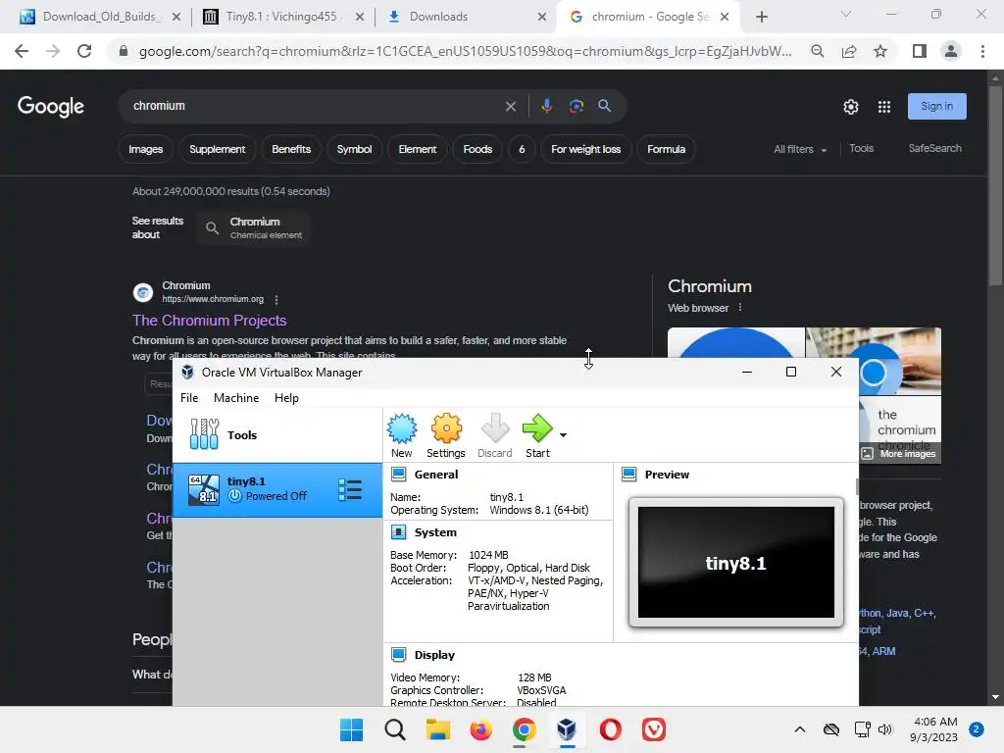Expand the All filters dropdown
The image size is (1004, 753).
[800, 149]
